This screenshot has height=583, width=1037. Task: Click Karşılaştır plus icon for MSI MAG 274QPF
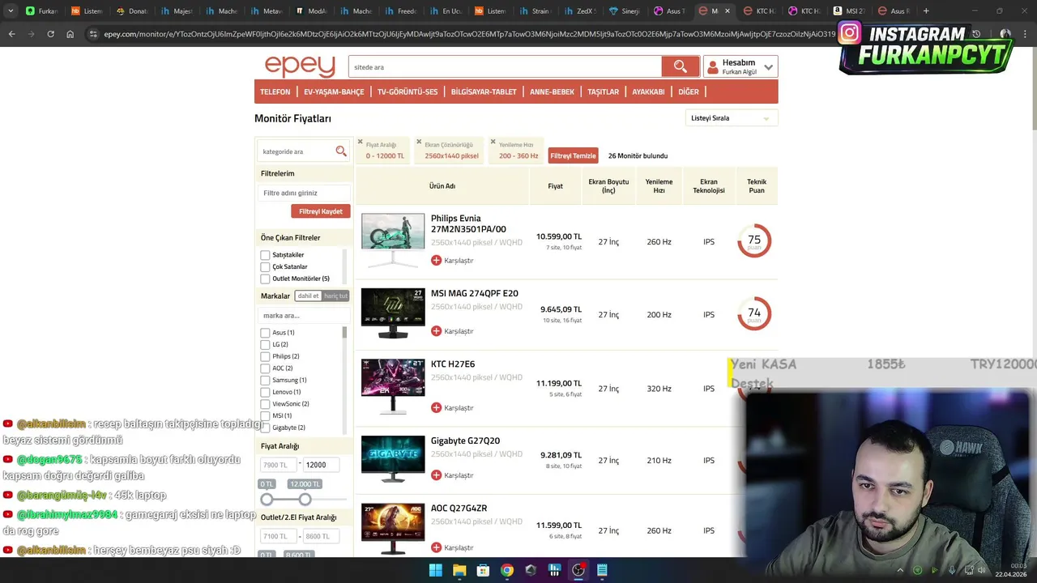tap(436, 331)
